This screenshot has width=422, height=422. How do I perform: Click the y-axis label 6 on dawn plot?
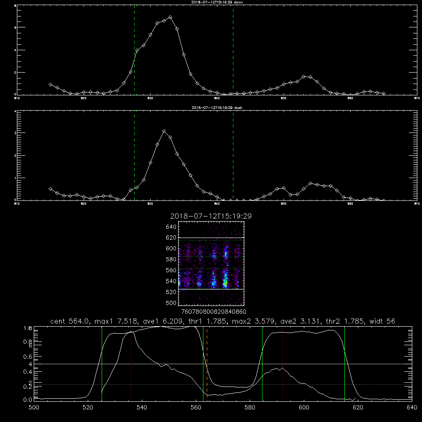click(15, 27)
